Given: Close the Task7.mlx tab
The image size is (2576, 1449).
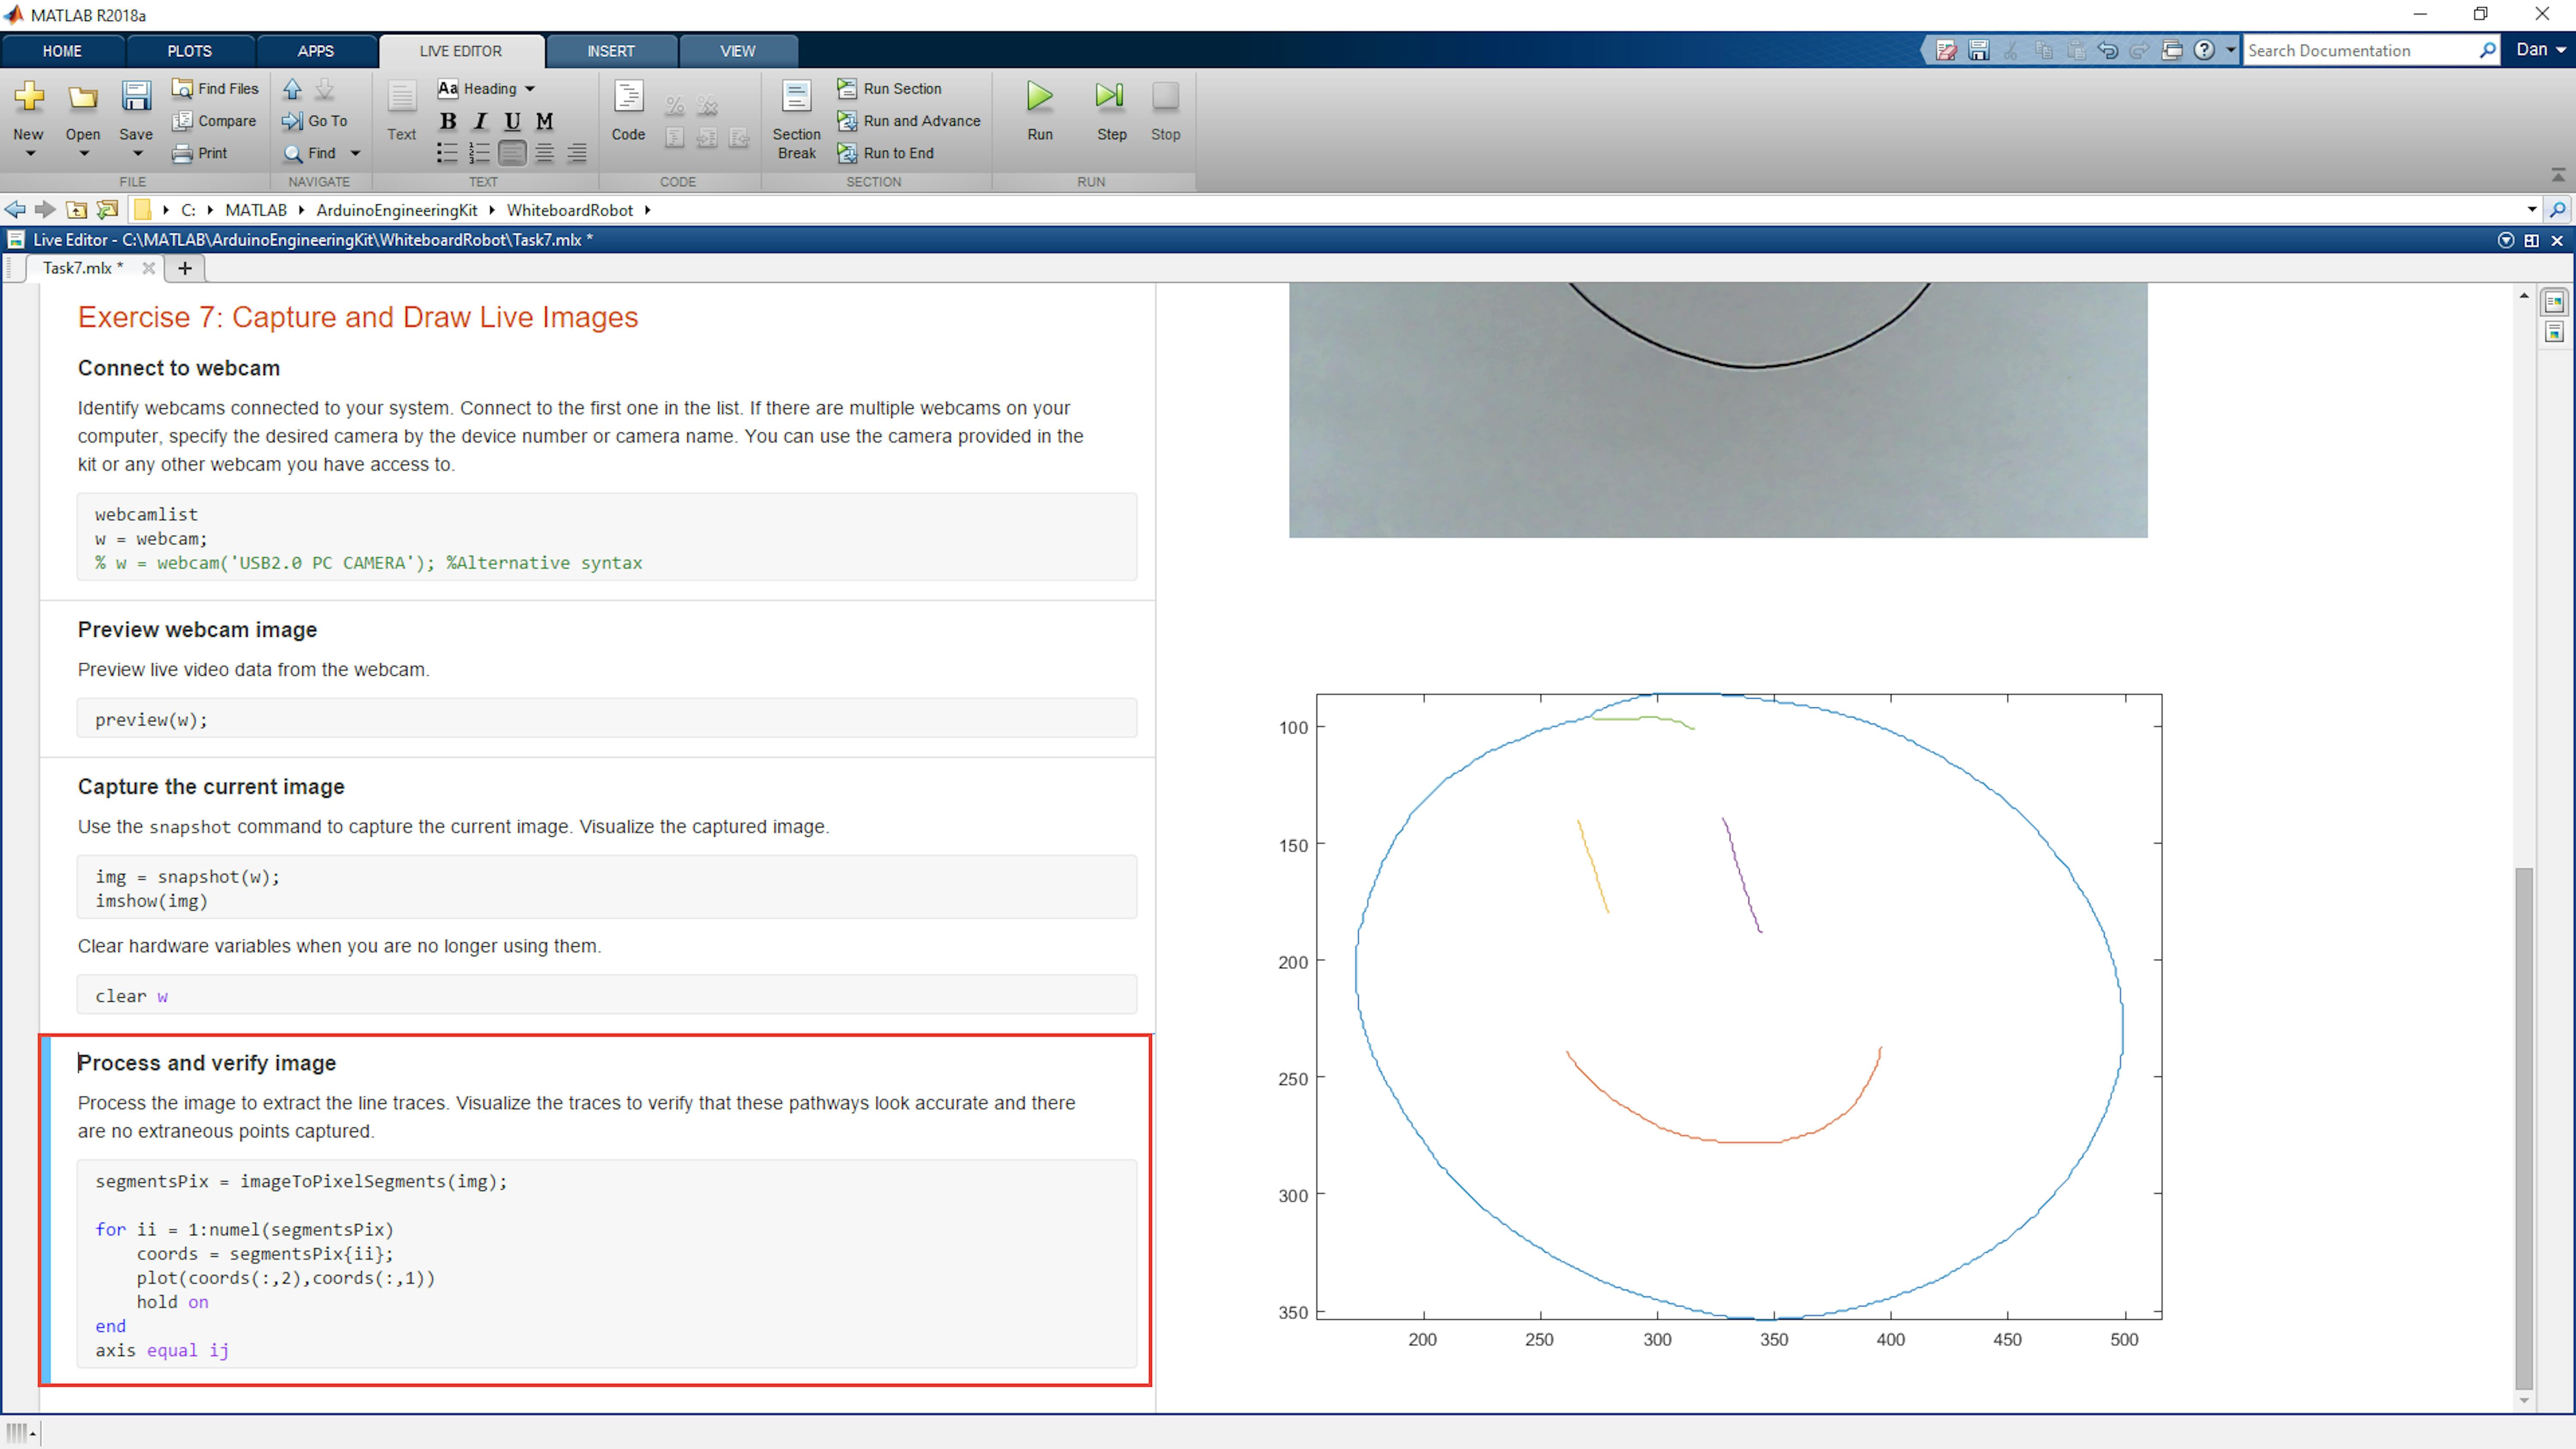Looking at the screenshot, I should pyautogui.click(x=148, y=268).
